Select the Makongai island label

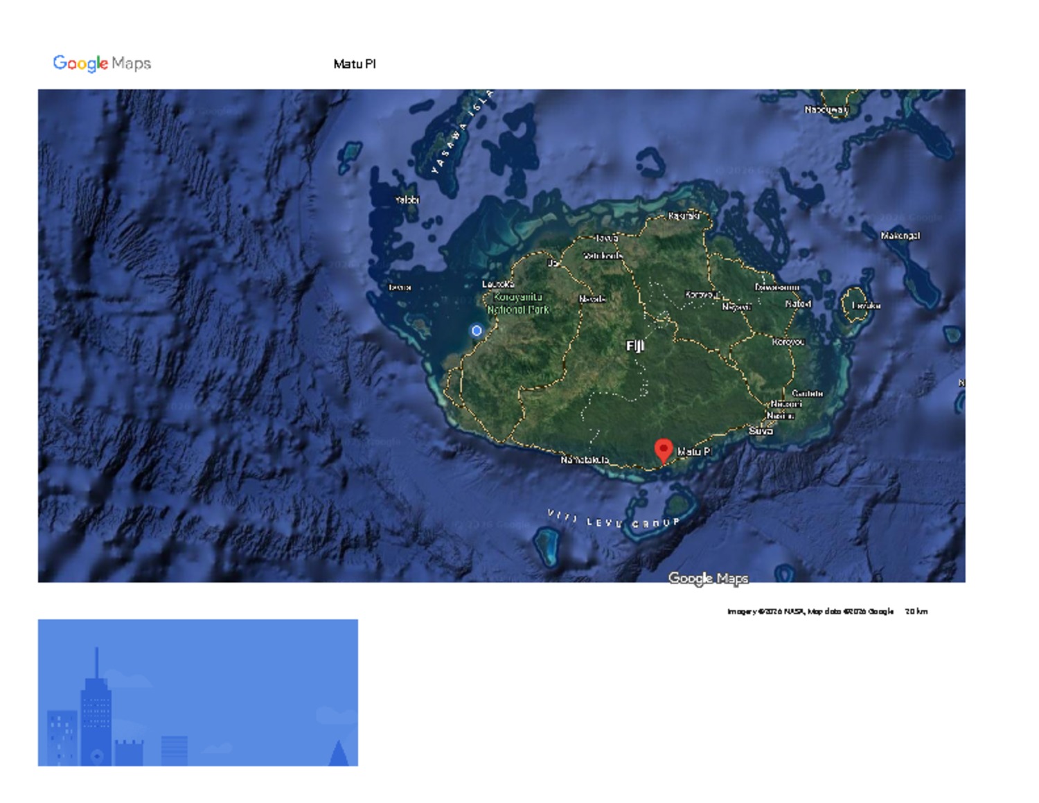click(x=900, y=236)
